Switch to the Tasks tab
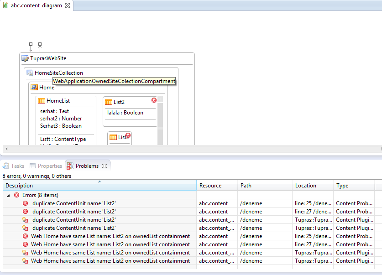The height and width of the screenshot is (275, 382). coord(14,166)
